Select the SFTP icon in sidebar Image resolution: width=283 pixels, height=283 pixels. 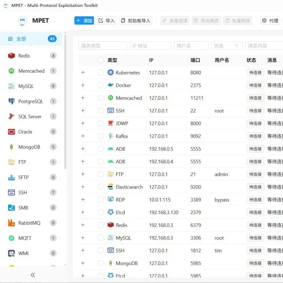11,177
